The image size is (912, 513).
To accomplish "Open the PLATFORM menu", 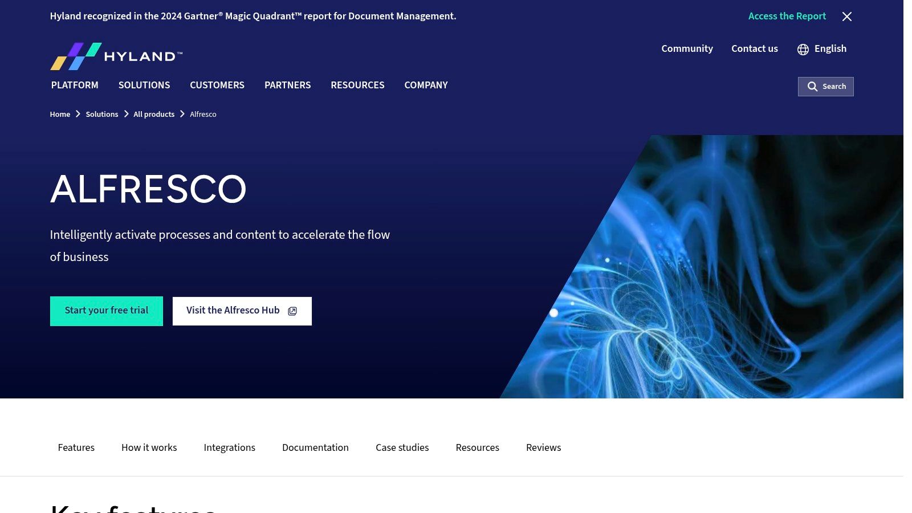I will pyautogui.click(x=75, y=85).
